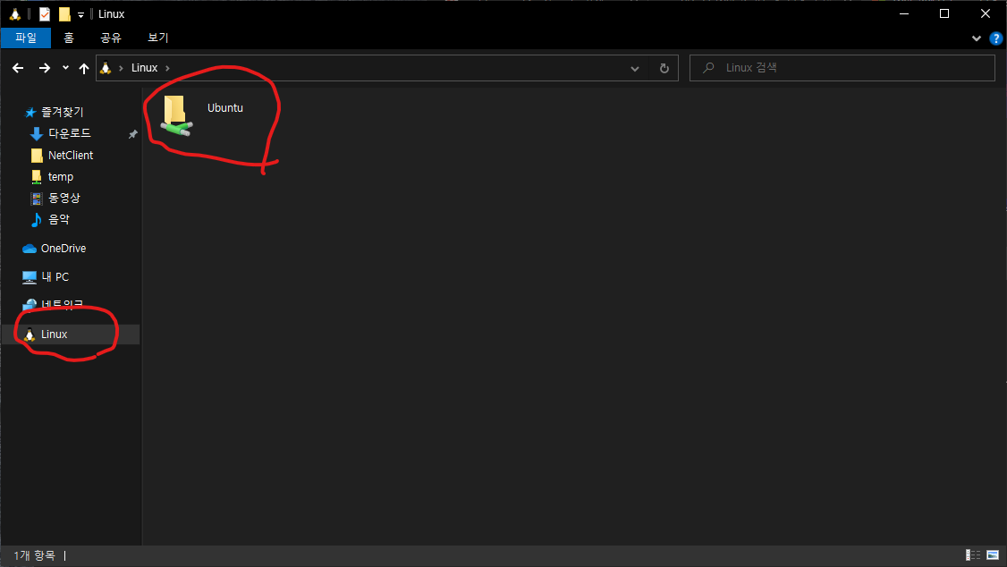The width and height of the screenshot is (1007, 567).
Task: Open the 음악 folder in sidebar
Action: tap(50, 220)
